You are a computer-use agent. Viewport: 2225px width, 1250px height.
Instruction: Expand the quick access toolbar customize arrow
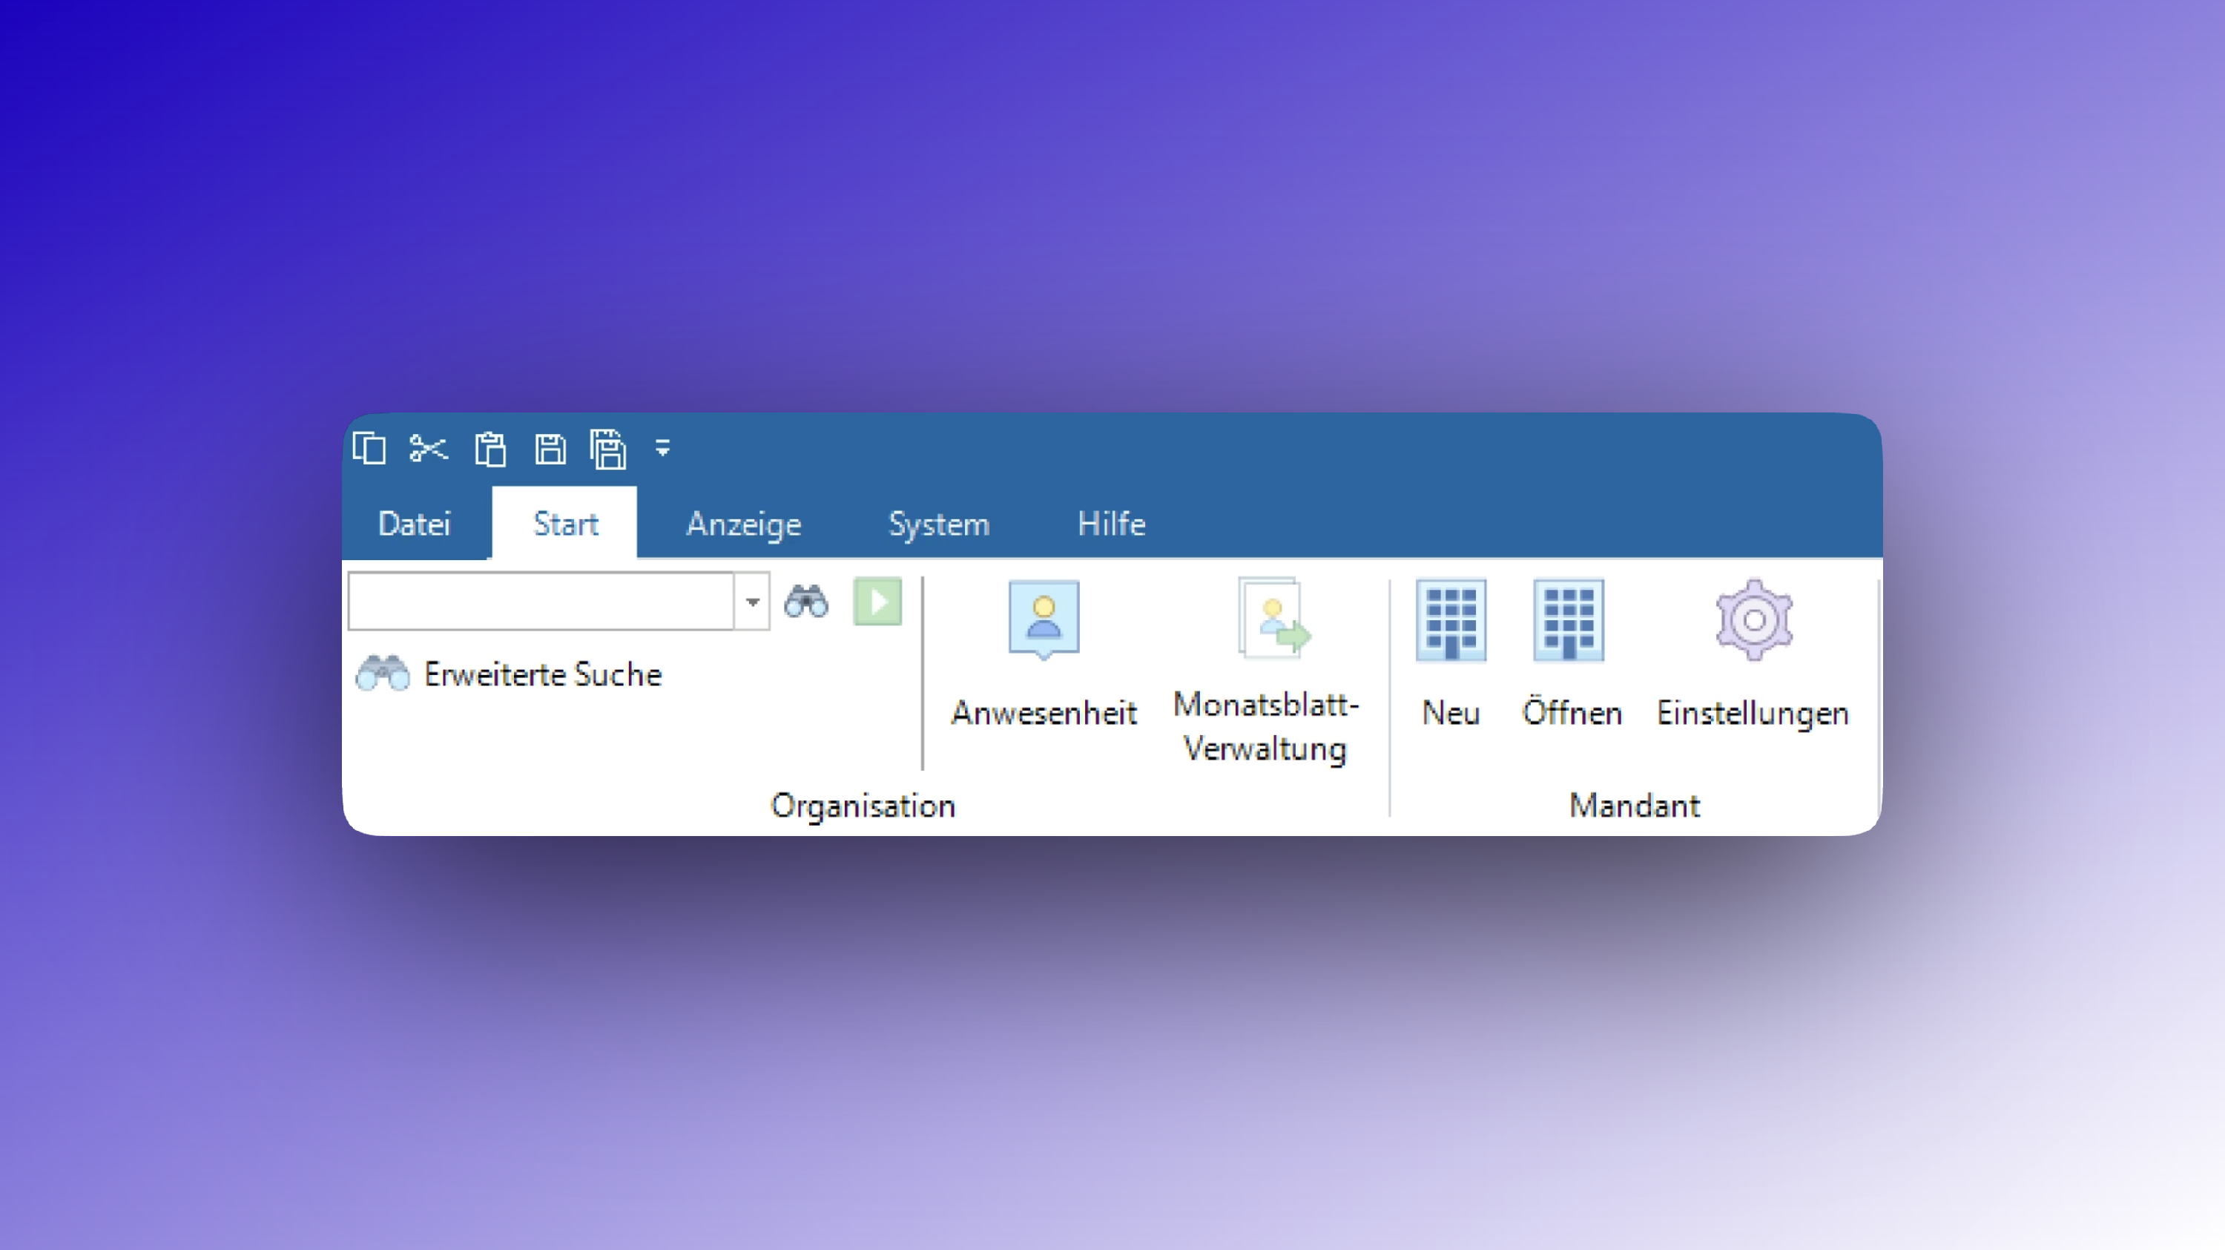(662, 447)
